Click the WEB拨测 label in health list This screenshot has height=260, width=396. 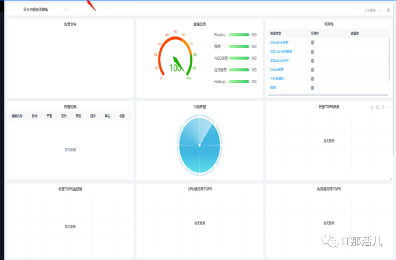point(221,58)
